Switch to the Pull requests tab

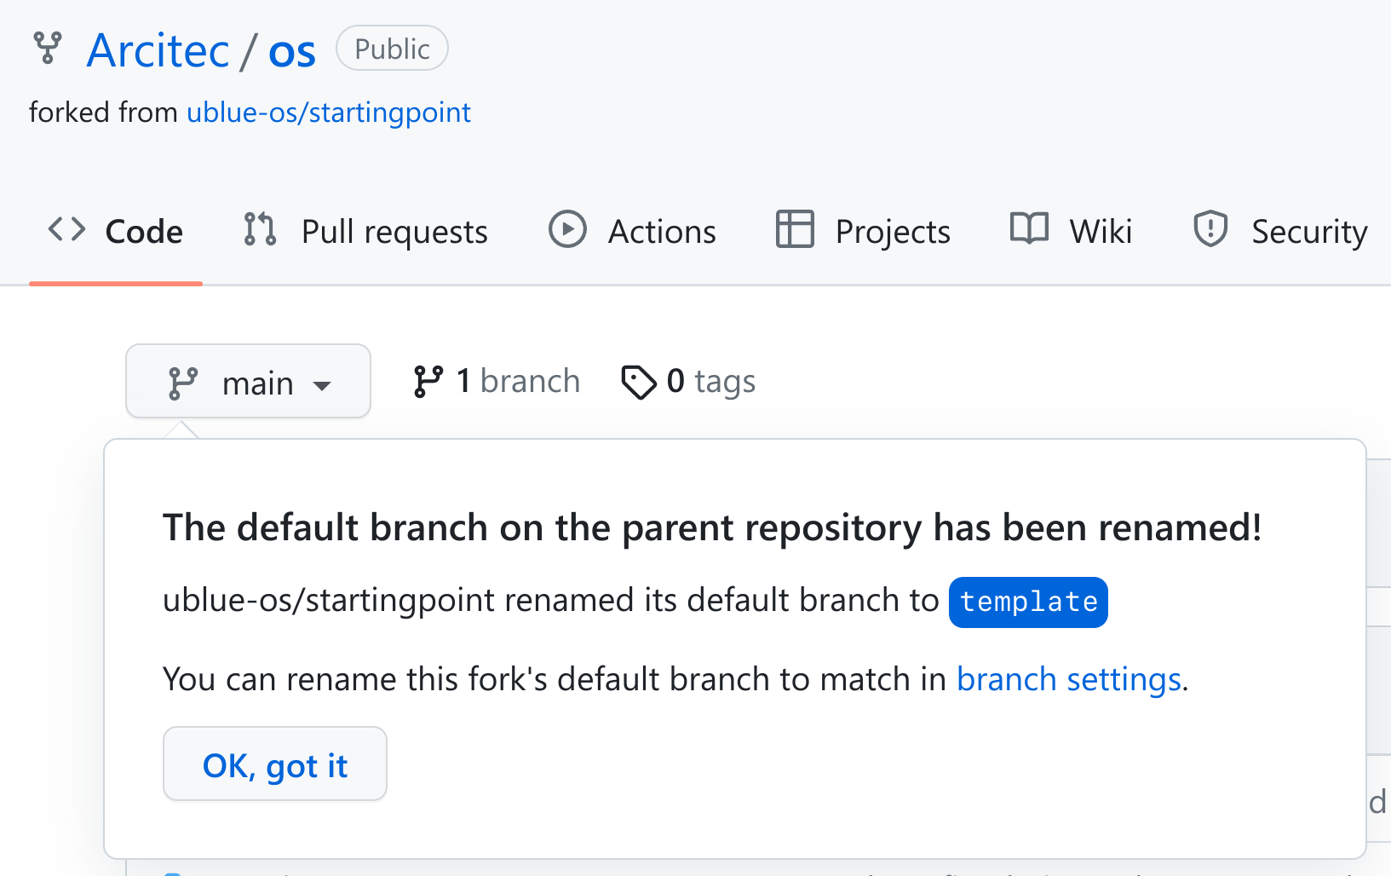(x=394, y=232)
